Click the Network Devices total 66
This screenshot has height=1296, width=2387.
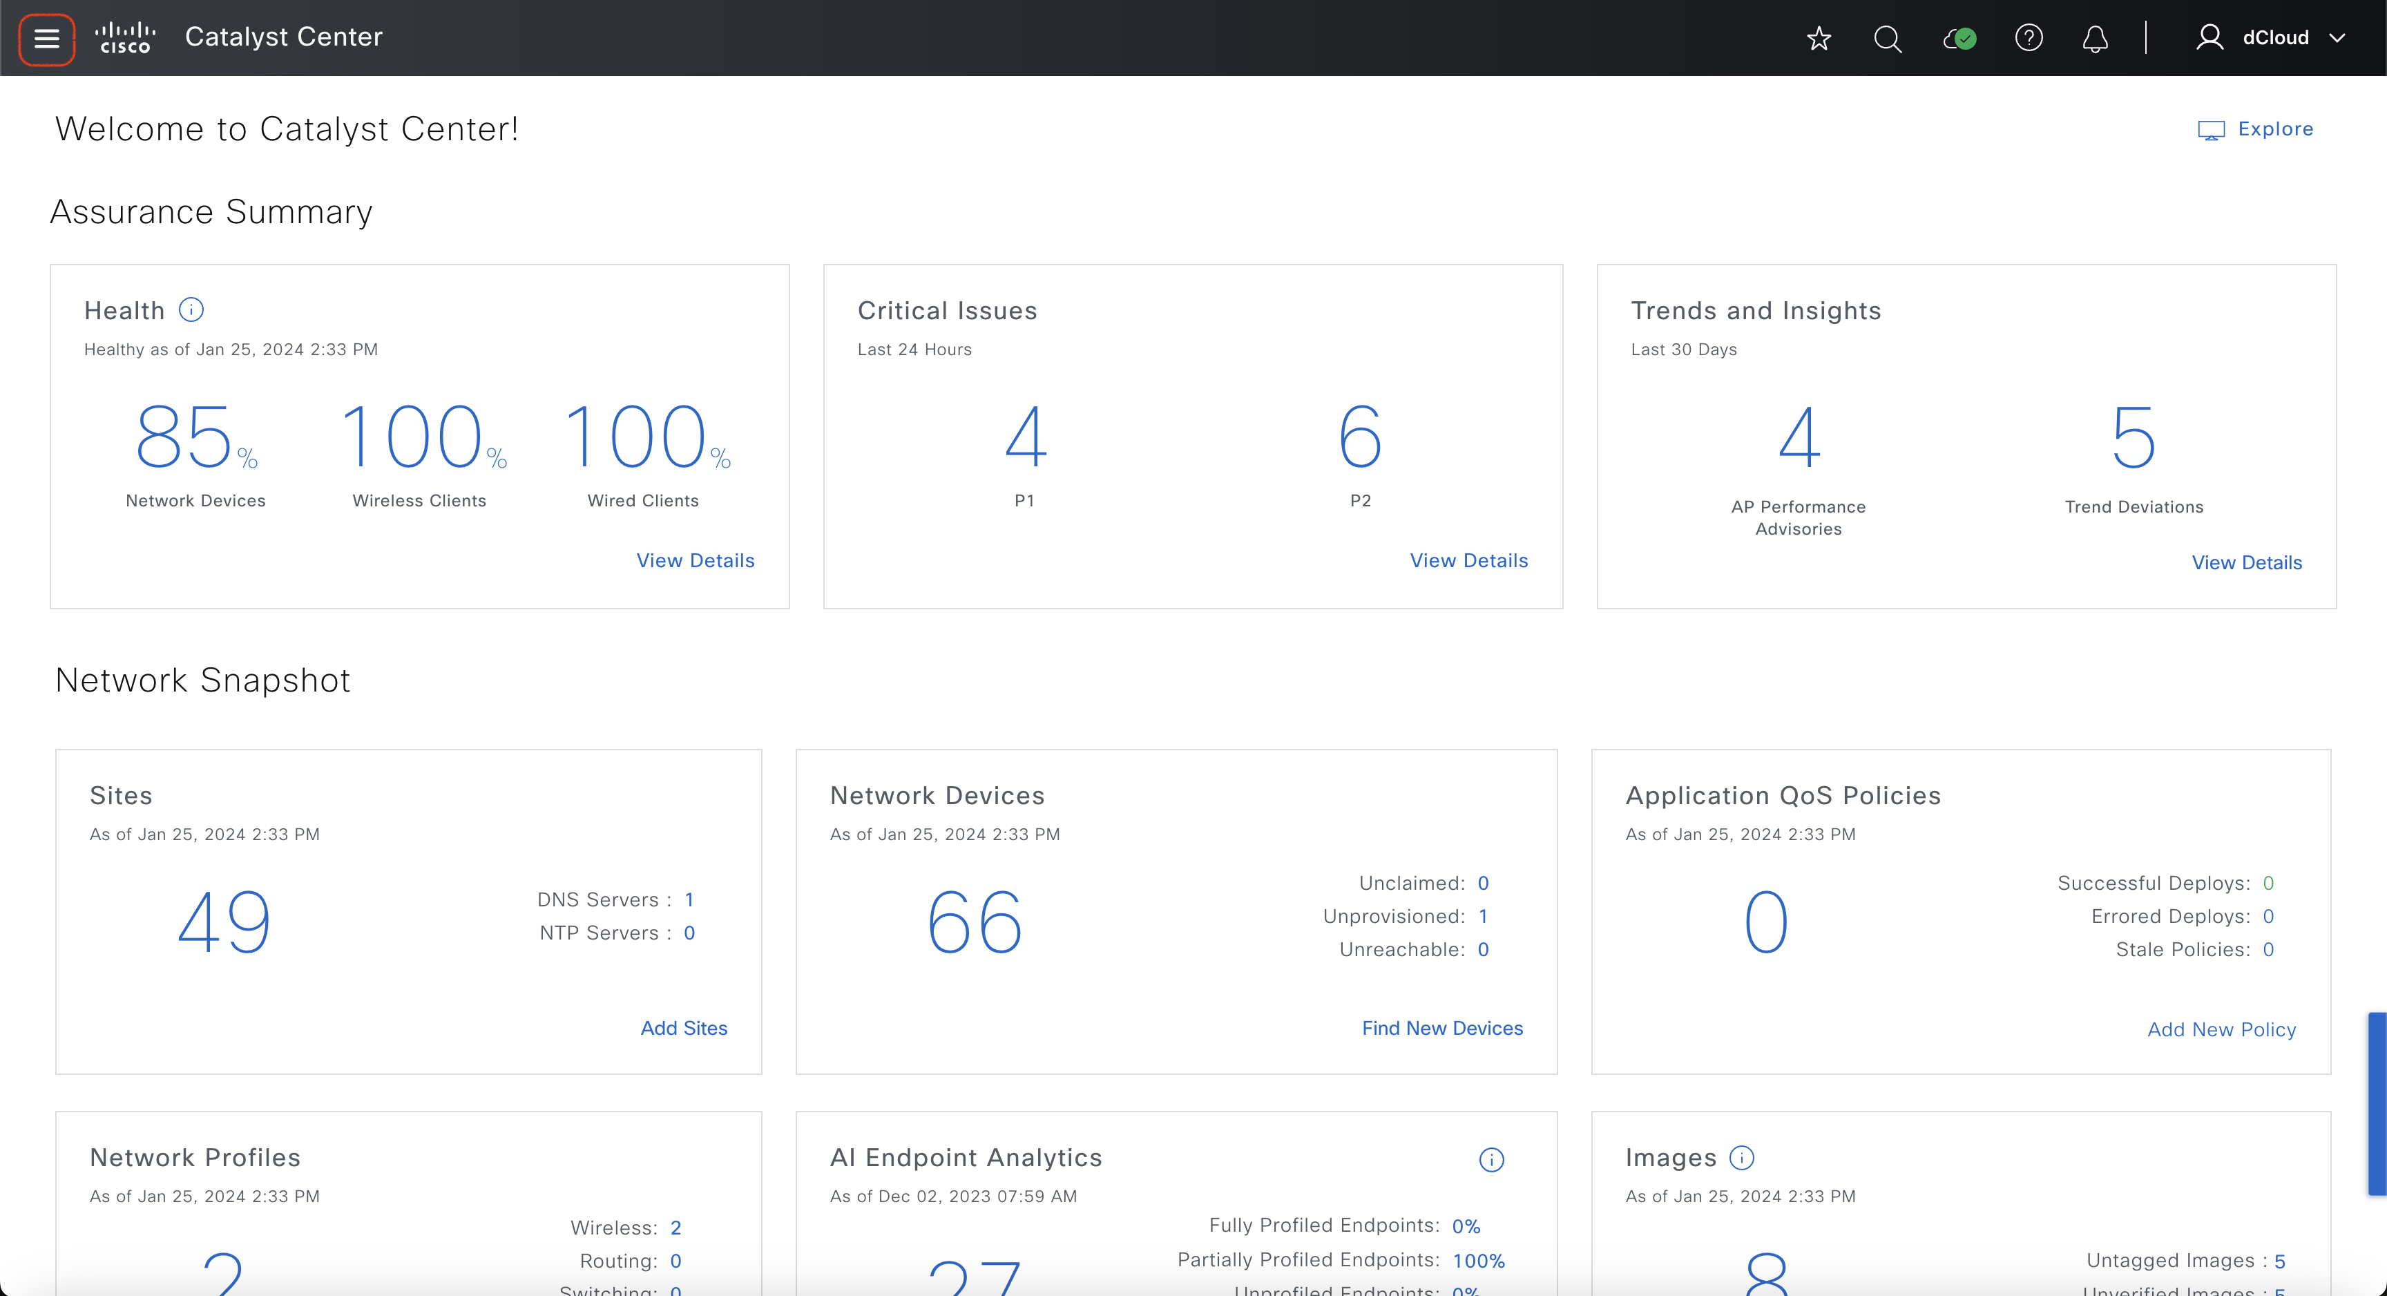pyautogui.click(x=974, y=922)
